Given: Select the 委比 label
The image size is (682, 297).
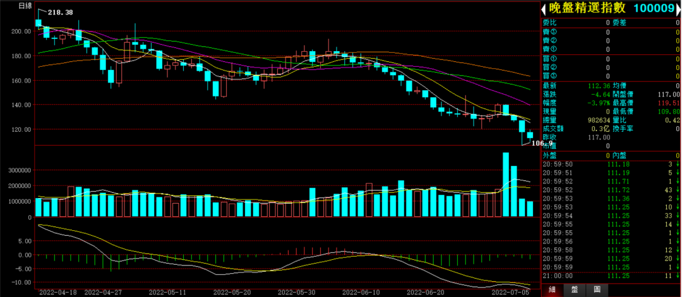Looking at the screenshot, I should point(549,22).
